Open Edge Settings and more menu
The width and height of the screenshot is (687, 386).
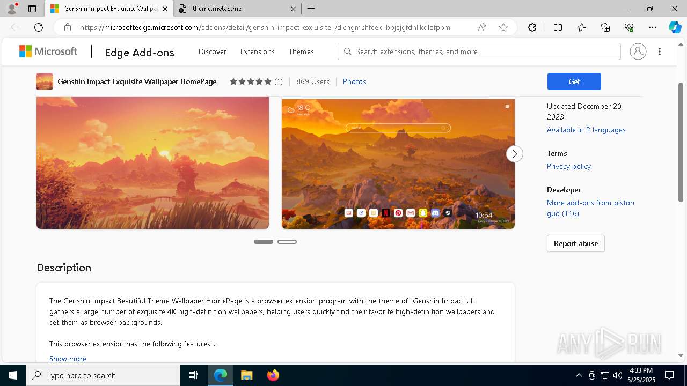point(653,27)
